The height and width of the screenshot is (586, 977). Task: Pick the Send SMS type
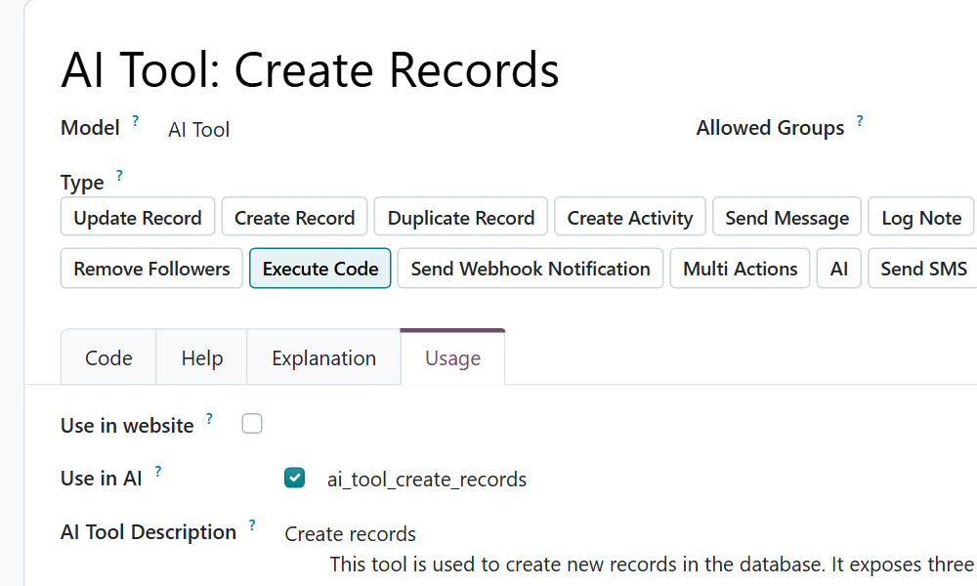coord(923,269)
